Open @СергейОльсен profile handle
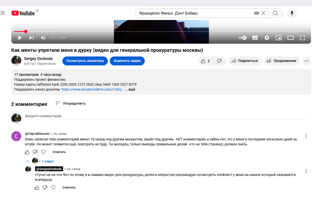Viewport: 312px width, 210px height. click(37, 134)
